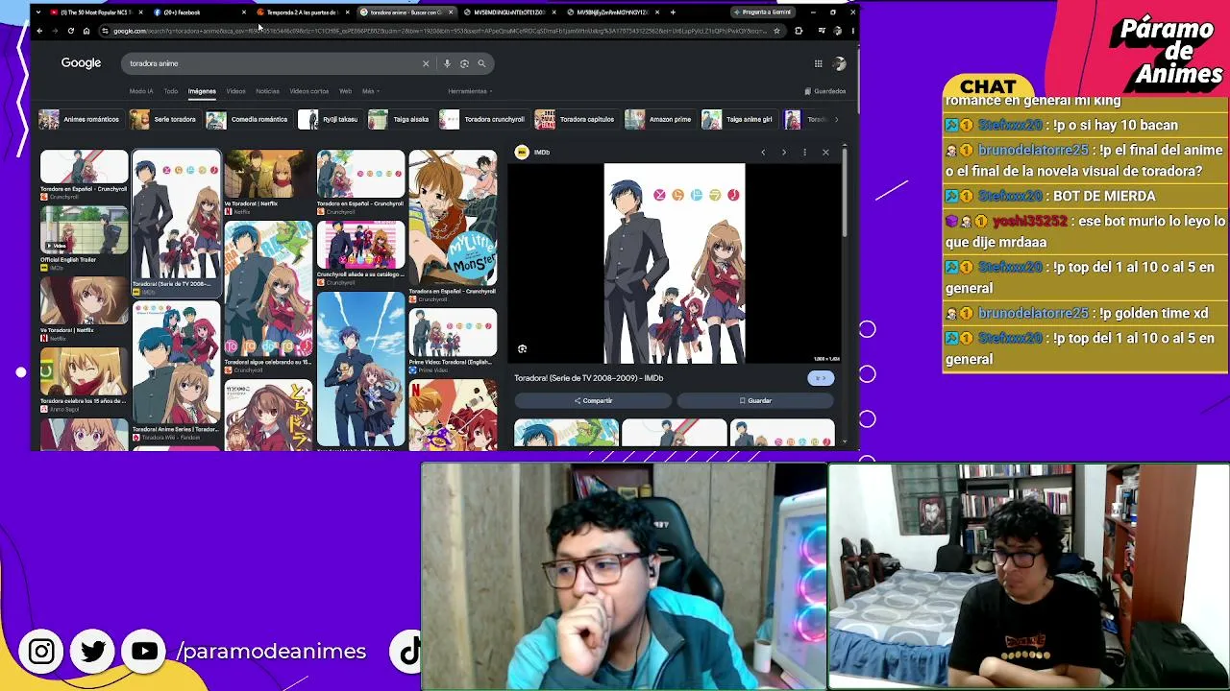Screen dimensions: 1230x691
Task: Expand the Herramientas tools menu
Action: [x=470, y=91]
